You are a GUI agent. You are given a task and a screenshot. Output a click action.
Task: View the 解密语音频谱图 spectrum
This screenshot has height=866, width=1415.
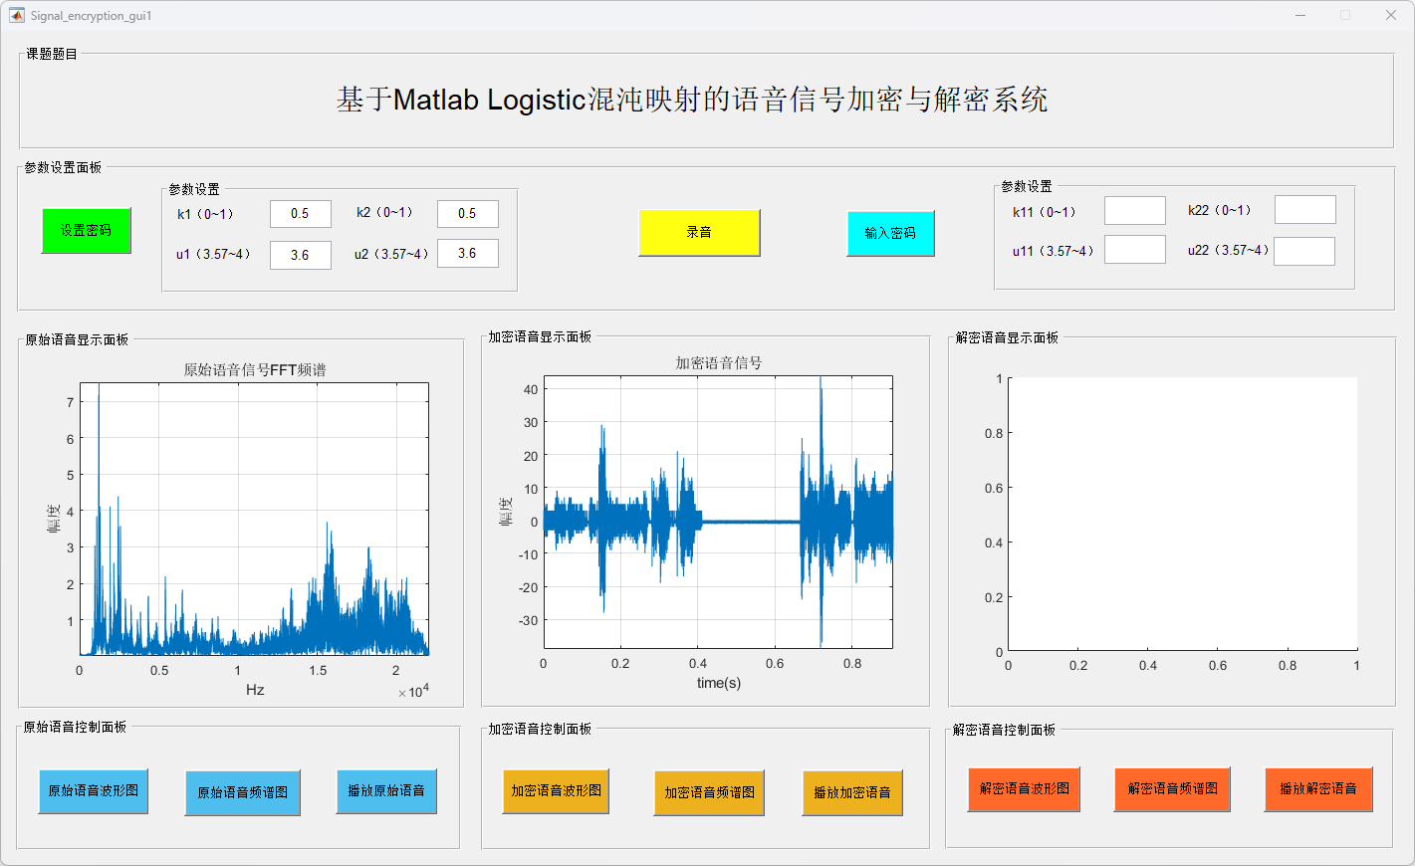[x=1172, y=789]
